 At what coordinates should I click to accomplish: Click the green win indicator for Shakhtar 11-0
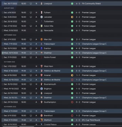tap(72, 53)
